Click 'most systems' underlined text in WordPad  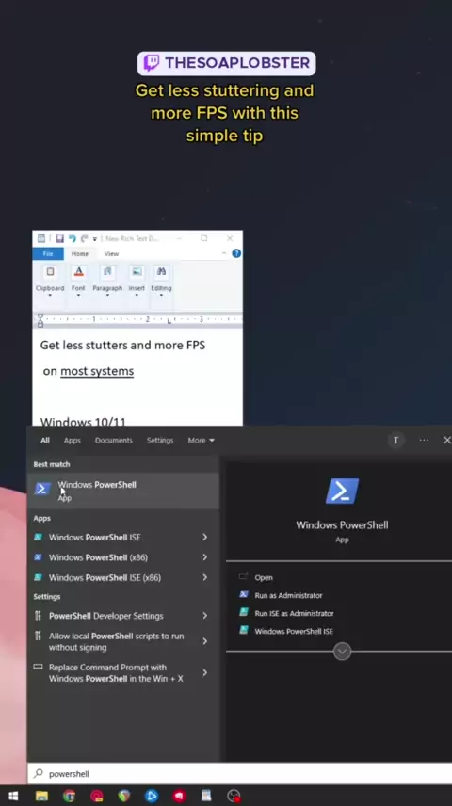point(97,371)
